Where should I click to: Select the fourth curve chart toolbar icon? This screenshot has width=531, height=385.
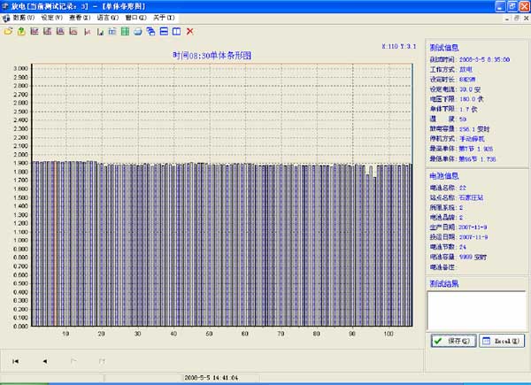click(x=73, y=32)
